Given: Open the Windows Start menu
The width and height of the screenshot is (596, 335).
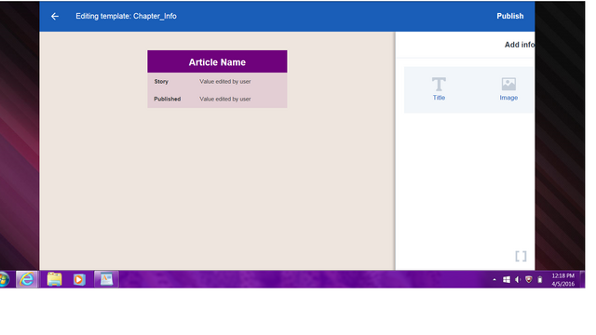Looking at the screenshot, I should [x=4, y=279].
